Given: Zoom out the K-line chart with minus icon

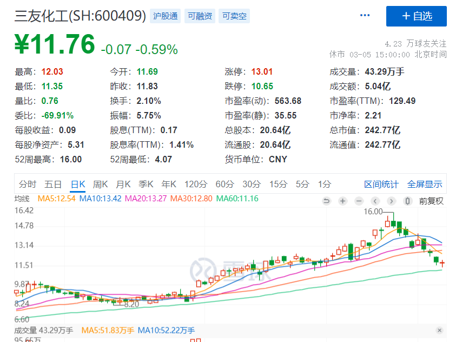Looking at the screenshot, I should point(359,201).
